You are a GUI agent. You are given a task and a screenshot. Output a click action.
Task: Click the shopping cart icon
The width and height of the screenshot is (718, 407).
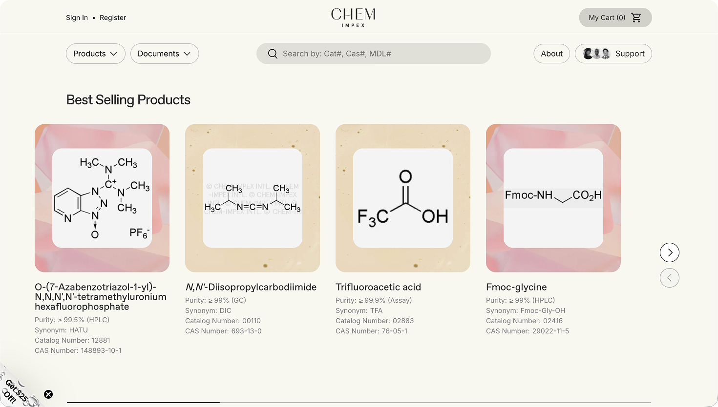(636, 18)
